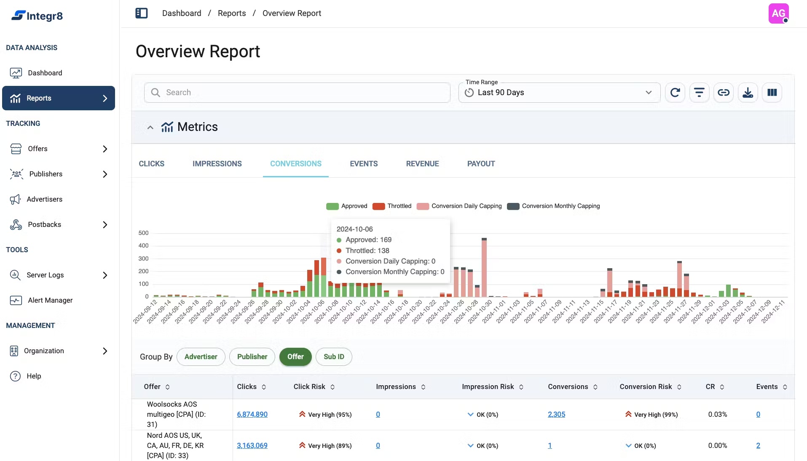Viewport: 807px width, 461px height.
Task: Open the 6,874,890 clicks link
Action: 252,414
